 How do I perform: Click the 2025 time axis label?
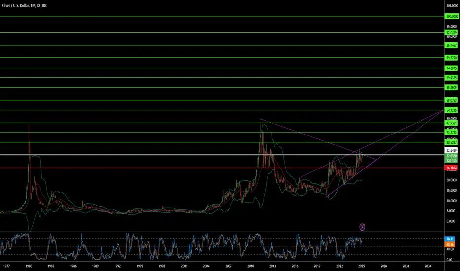[361, 266]
